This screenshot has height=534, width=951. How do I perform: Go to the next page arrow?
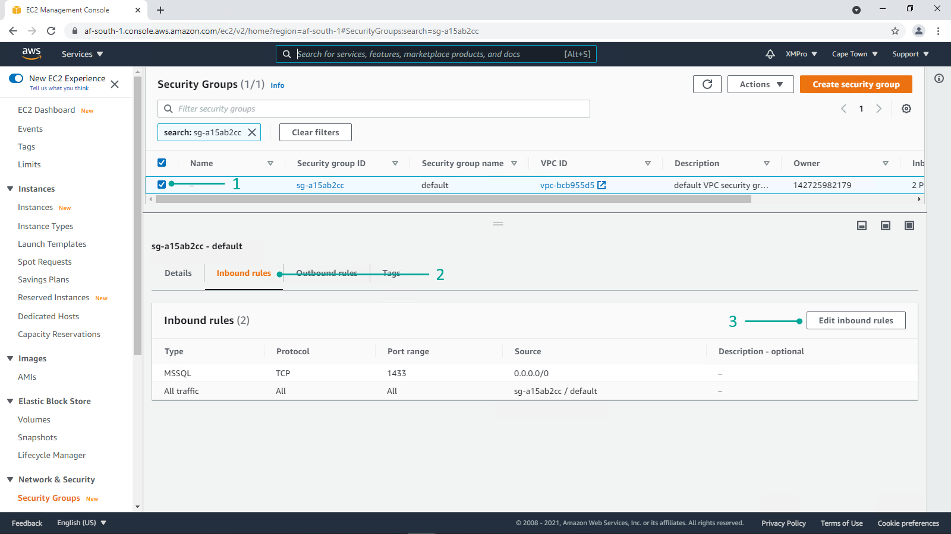click(x=878, y=109)
